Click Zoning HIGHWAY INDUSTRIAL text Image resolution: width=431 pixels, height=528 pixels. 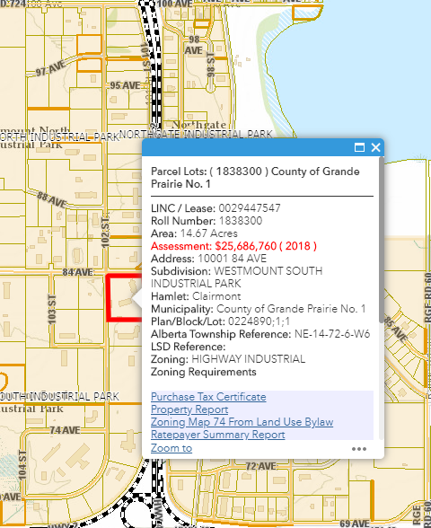coord(228,359)
